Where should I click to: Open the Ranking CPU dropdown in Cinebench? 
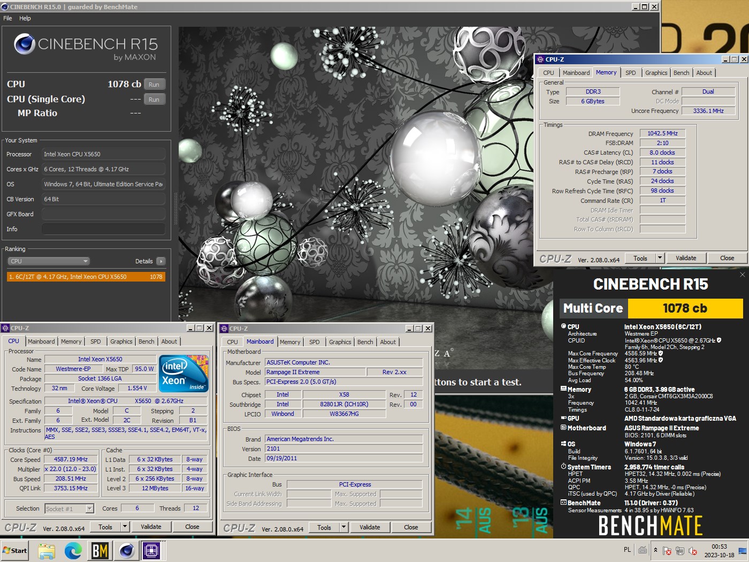point(49,261)
